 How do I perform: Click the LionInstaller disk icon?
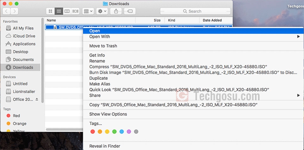coord(8,91)
